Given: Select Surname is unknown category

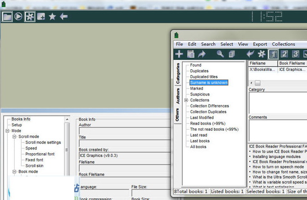Looking at the screenshot, I should coord(209,83).
